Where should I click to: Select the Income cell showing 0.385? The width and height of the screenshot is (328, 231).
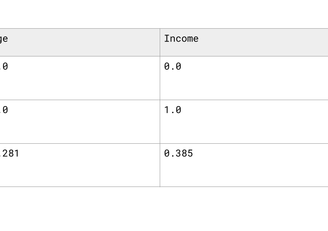[244, 165]
